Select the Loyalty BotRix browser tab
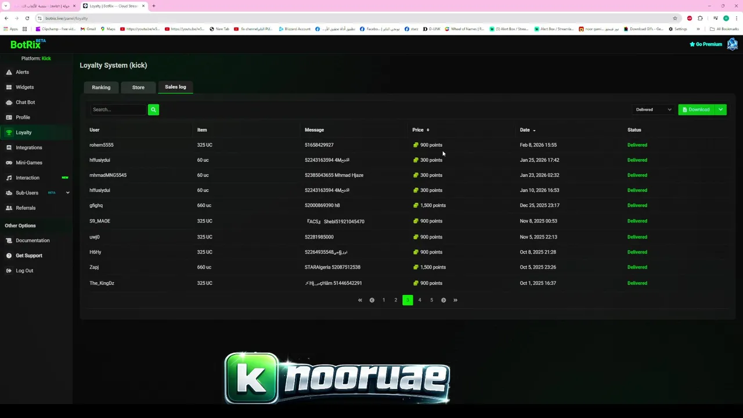 [x=114, y=6]
